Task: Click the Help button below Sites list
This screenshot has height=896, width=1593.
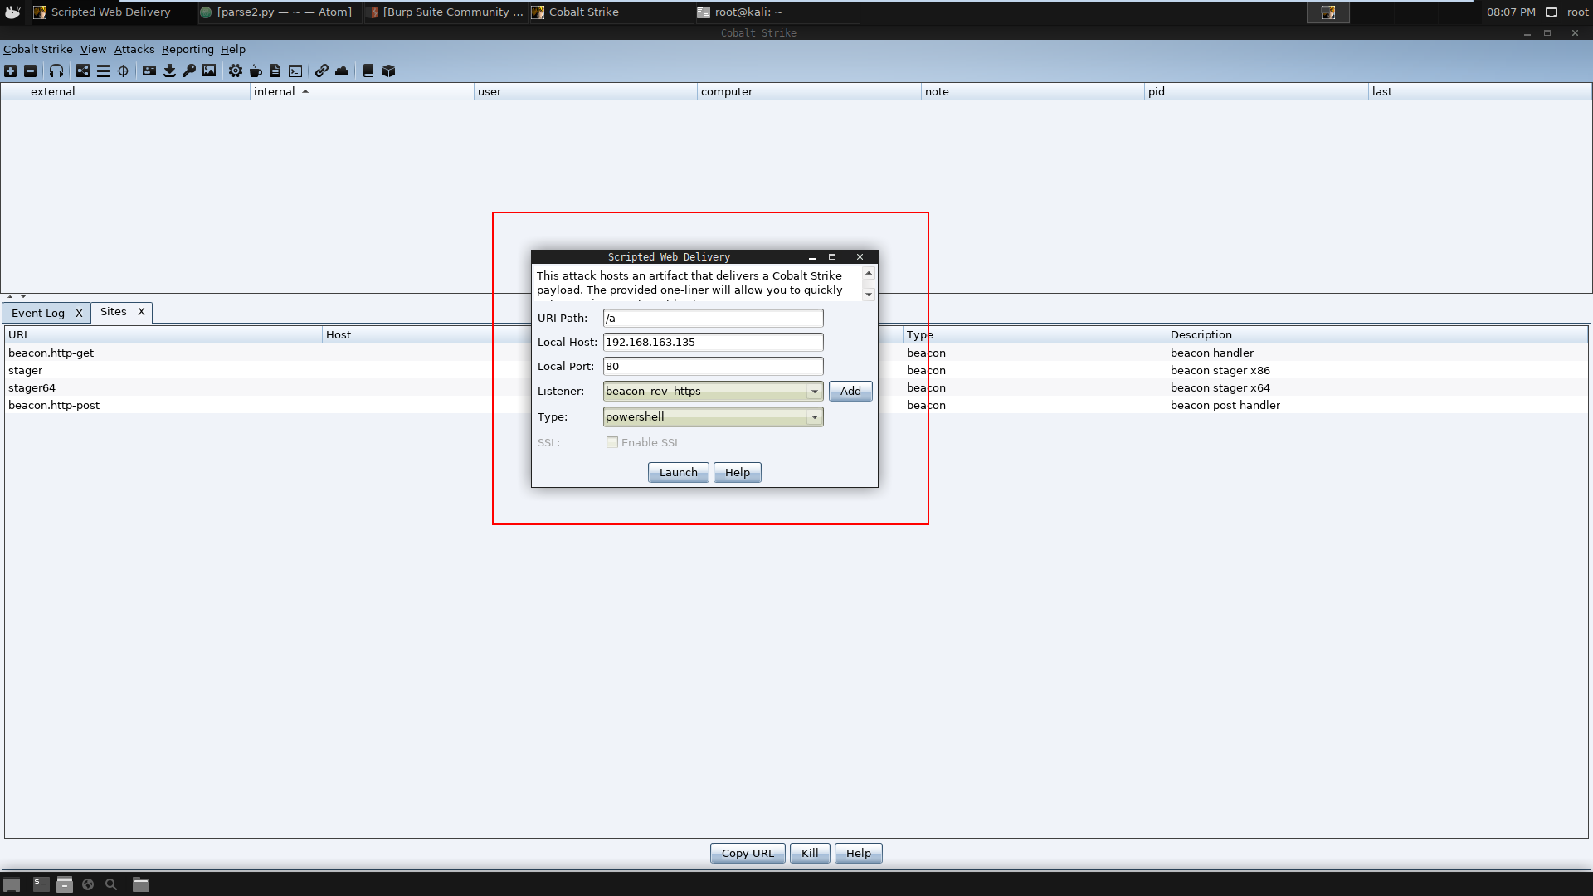Action: [x=859, y=854]
